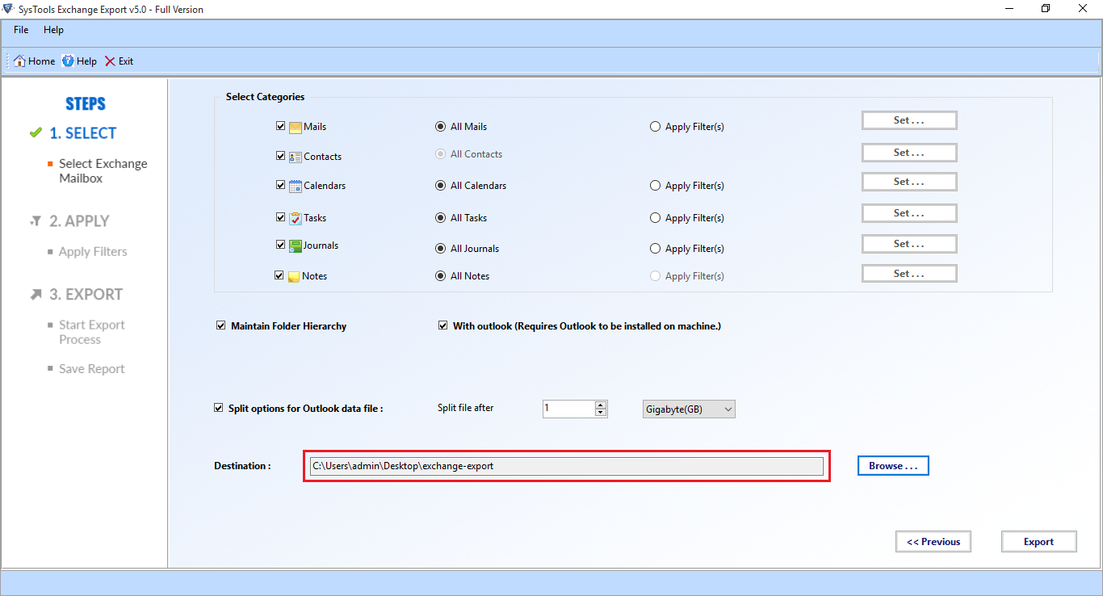Viewport: 1103px width, 596px height.
Task: Click the Start Export Process step
Action: point(92,333)
